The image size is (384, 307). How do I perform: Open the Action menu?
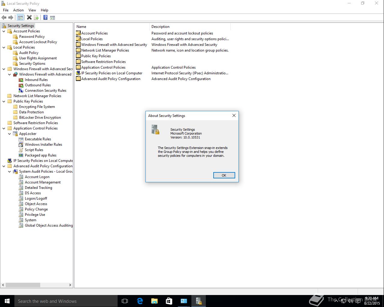18,10
